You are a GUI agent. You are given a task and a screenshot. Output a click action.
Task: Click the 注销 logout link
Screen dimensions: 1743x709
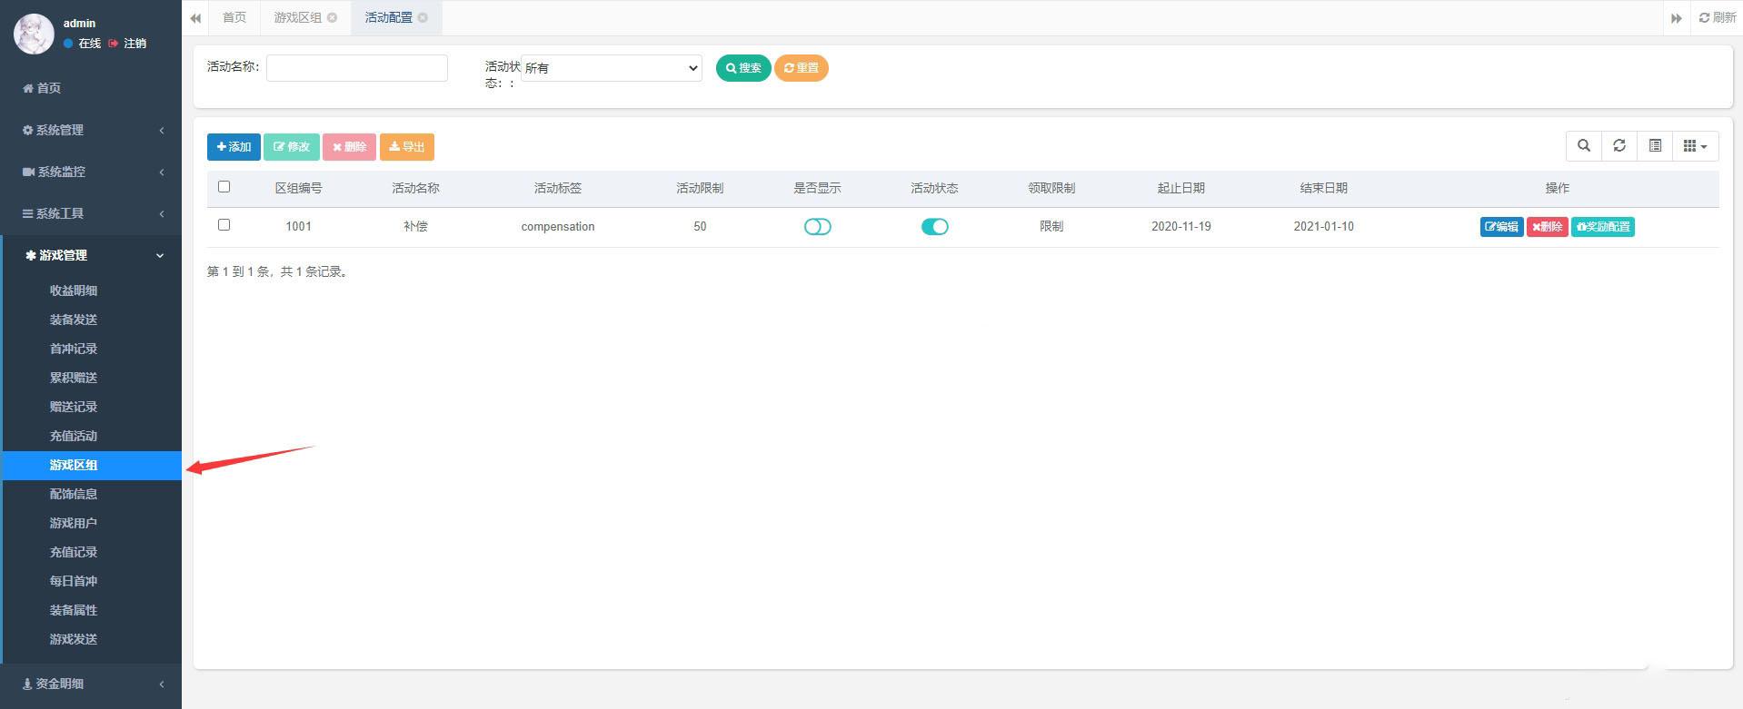click(x=127, y=44)
